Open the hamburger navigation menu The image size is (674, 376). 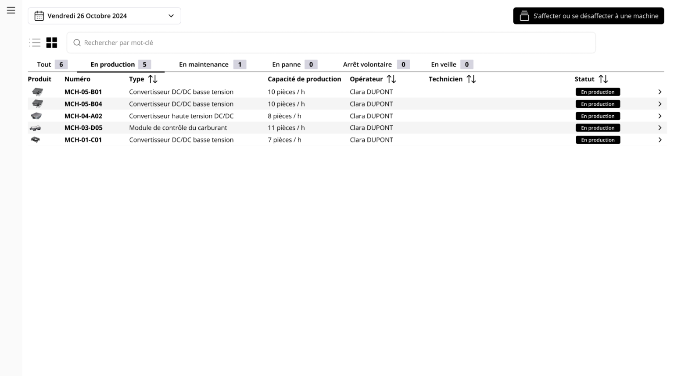coord(11,10)
